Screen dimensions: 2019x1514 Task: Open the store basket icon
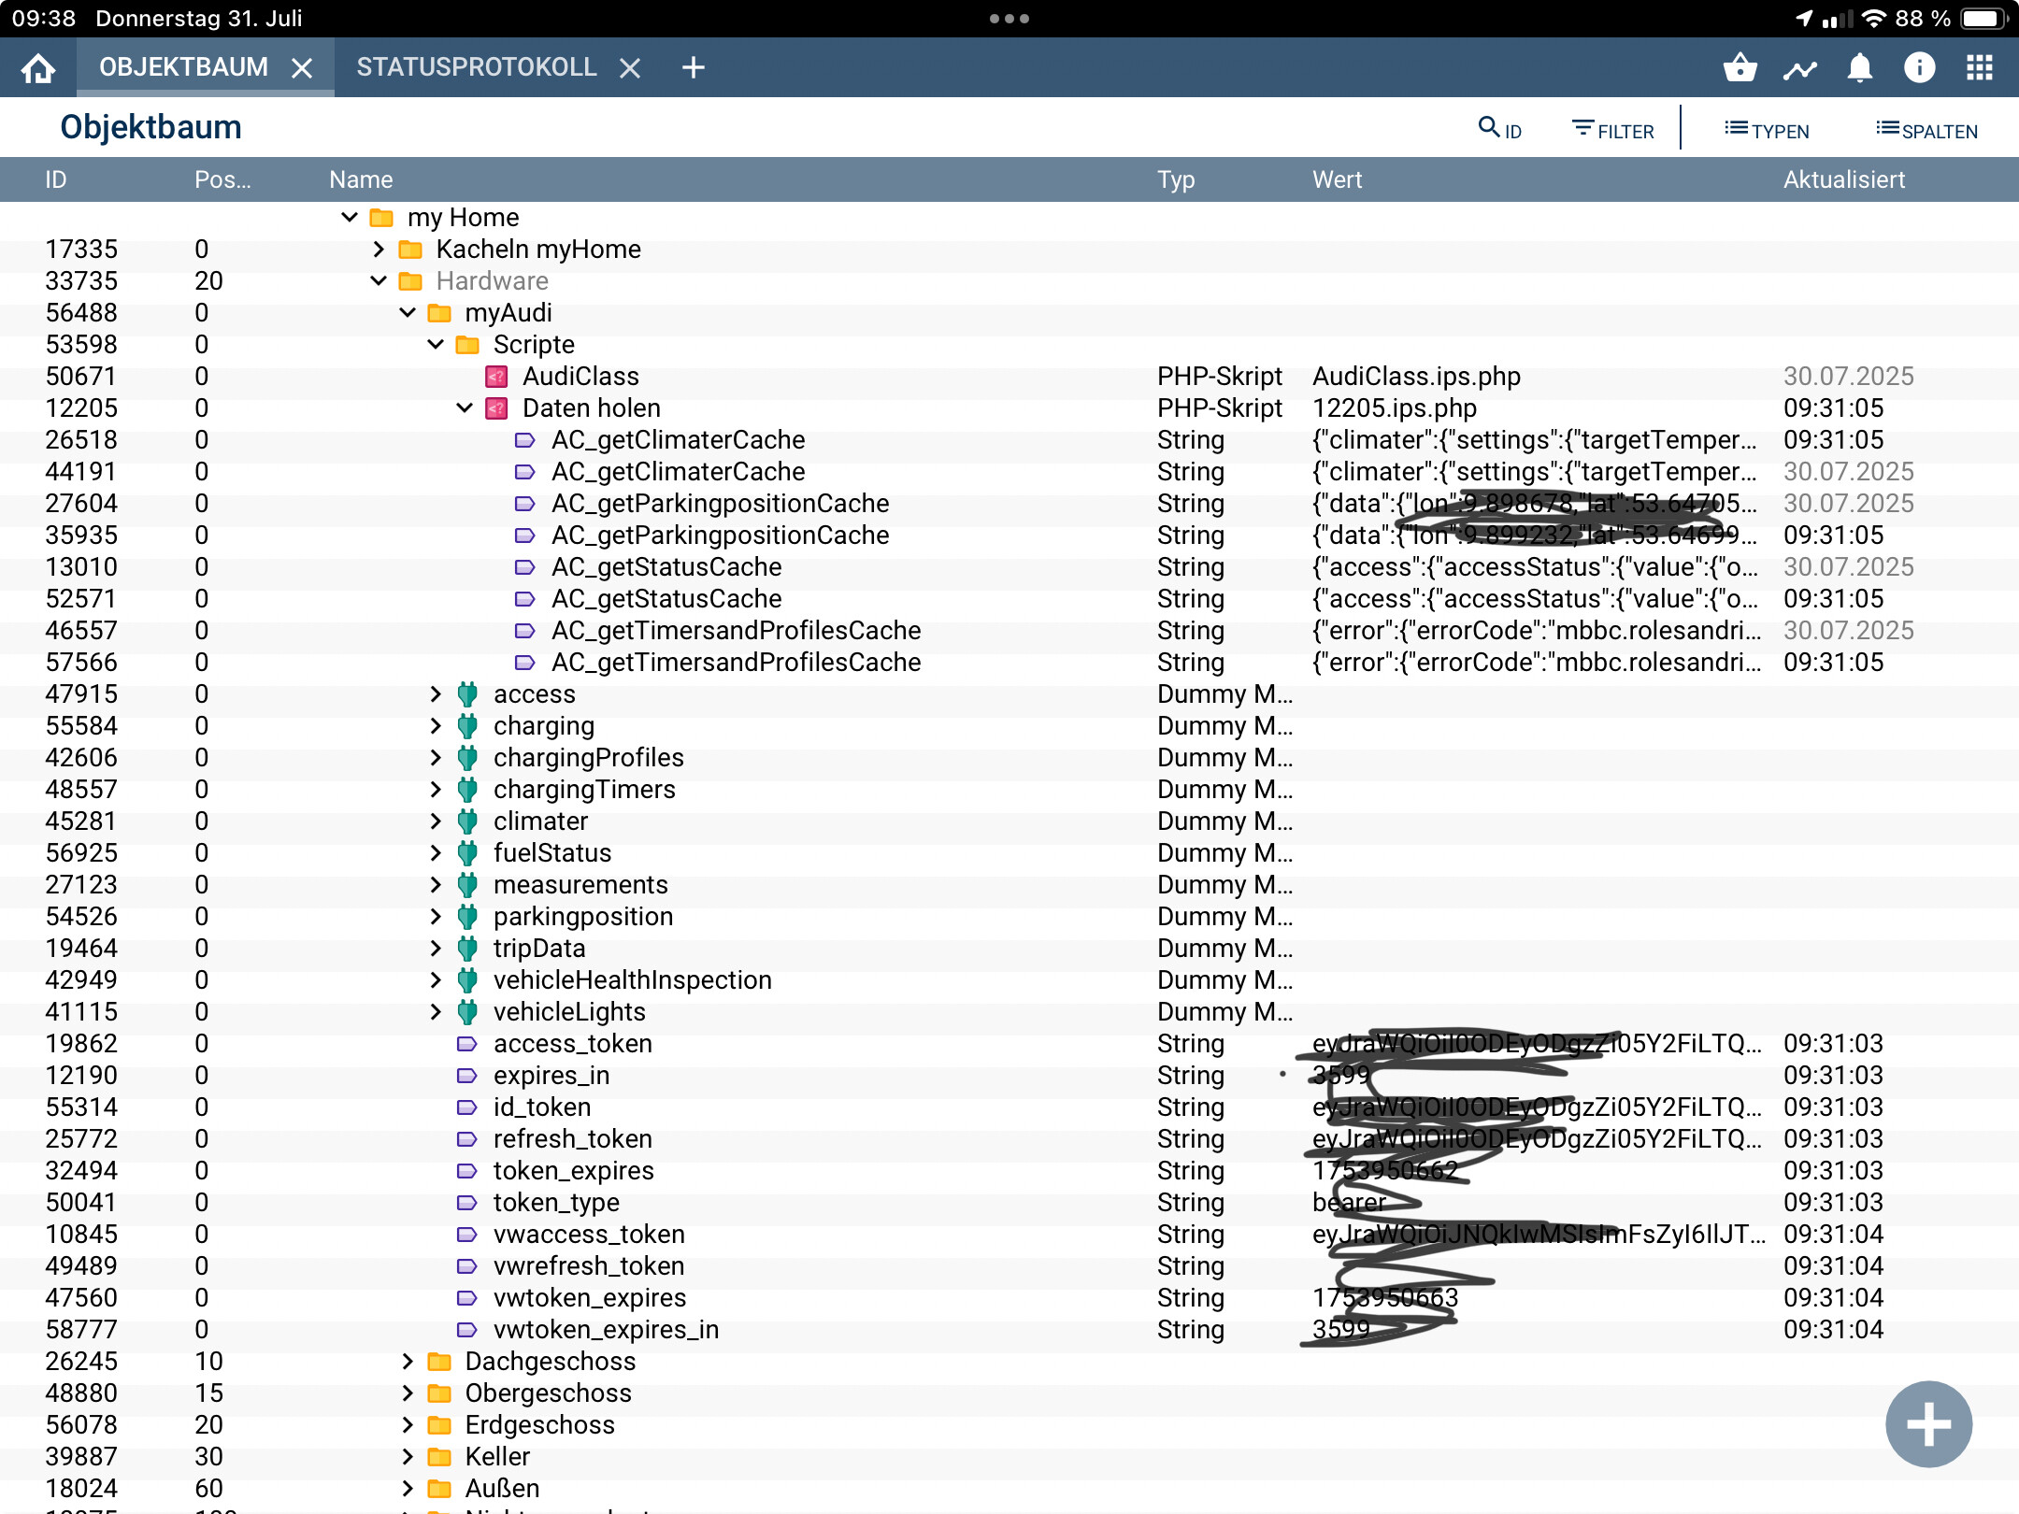click(1740, 67)
